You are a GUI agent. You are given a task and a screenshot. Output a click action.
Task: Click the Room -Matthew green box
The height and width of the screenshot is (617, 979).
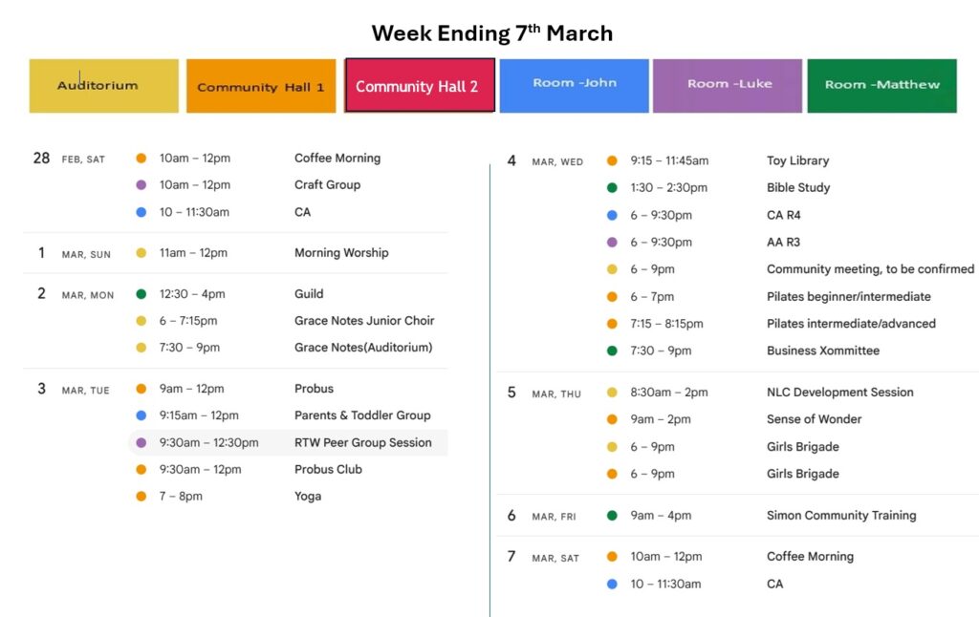881,86
